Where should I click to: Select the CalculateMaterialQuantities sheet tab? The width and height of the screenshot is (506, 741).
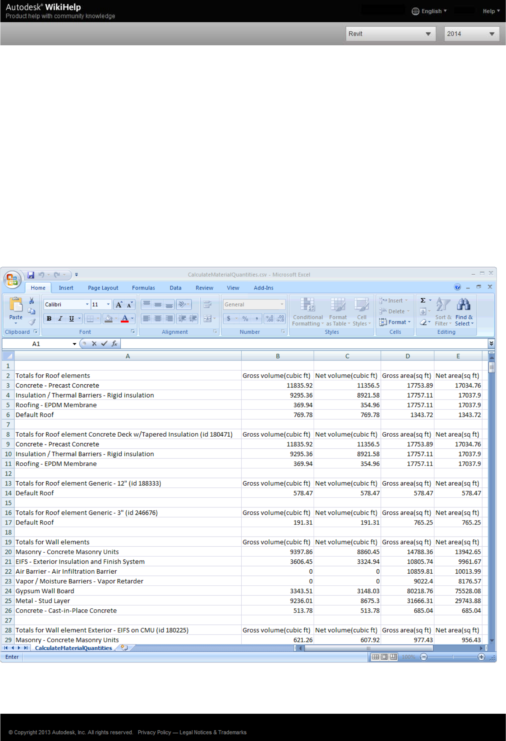74,648
